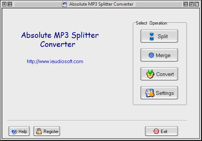The height and width of the screenshot is (141, 202).
Task: Click the 'Select Operation' group label
Action: [151, 23]
